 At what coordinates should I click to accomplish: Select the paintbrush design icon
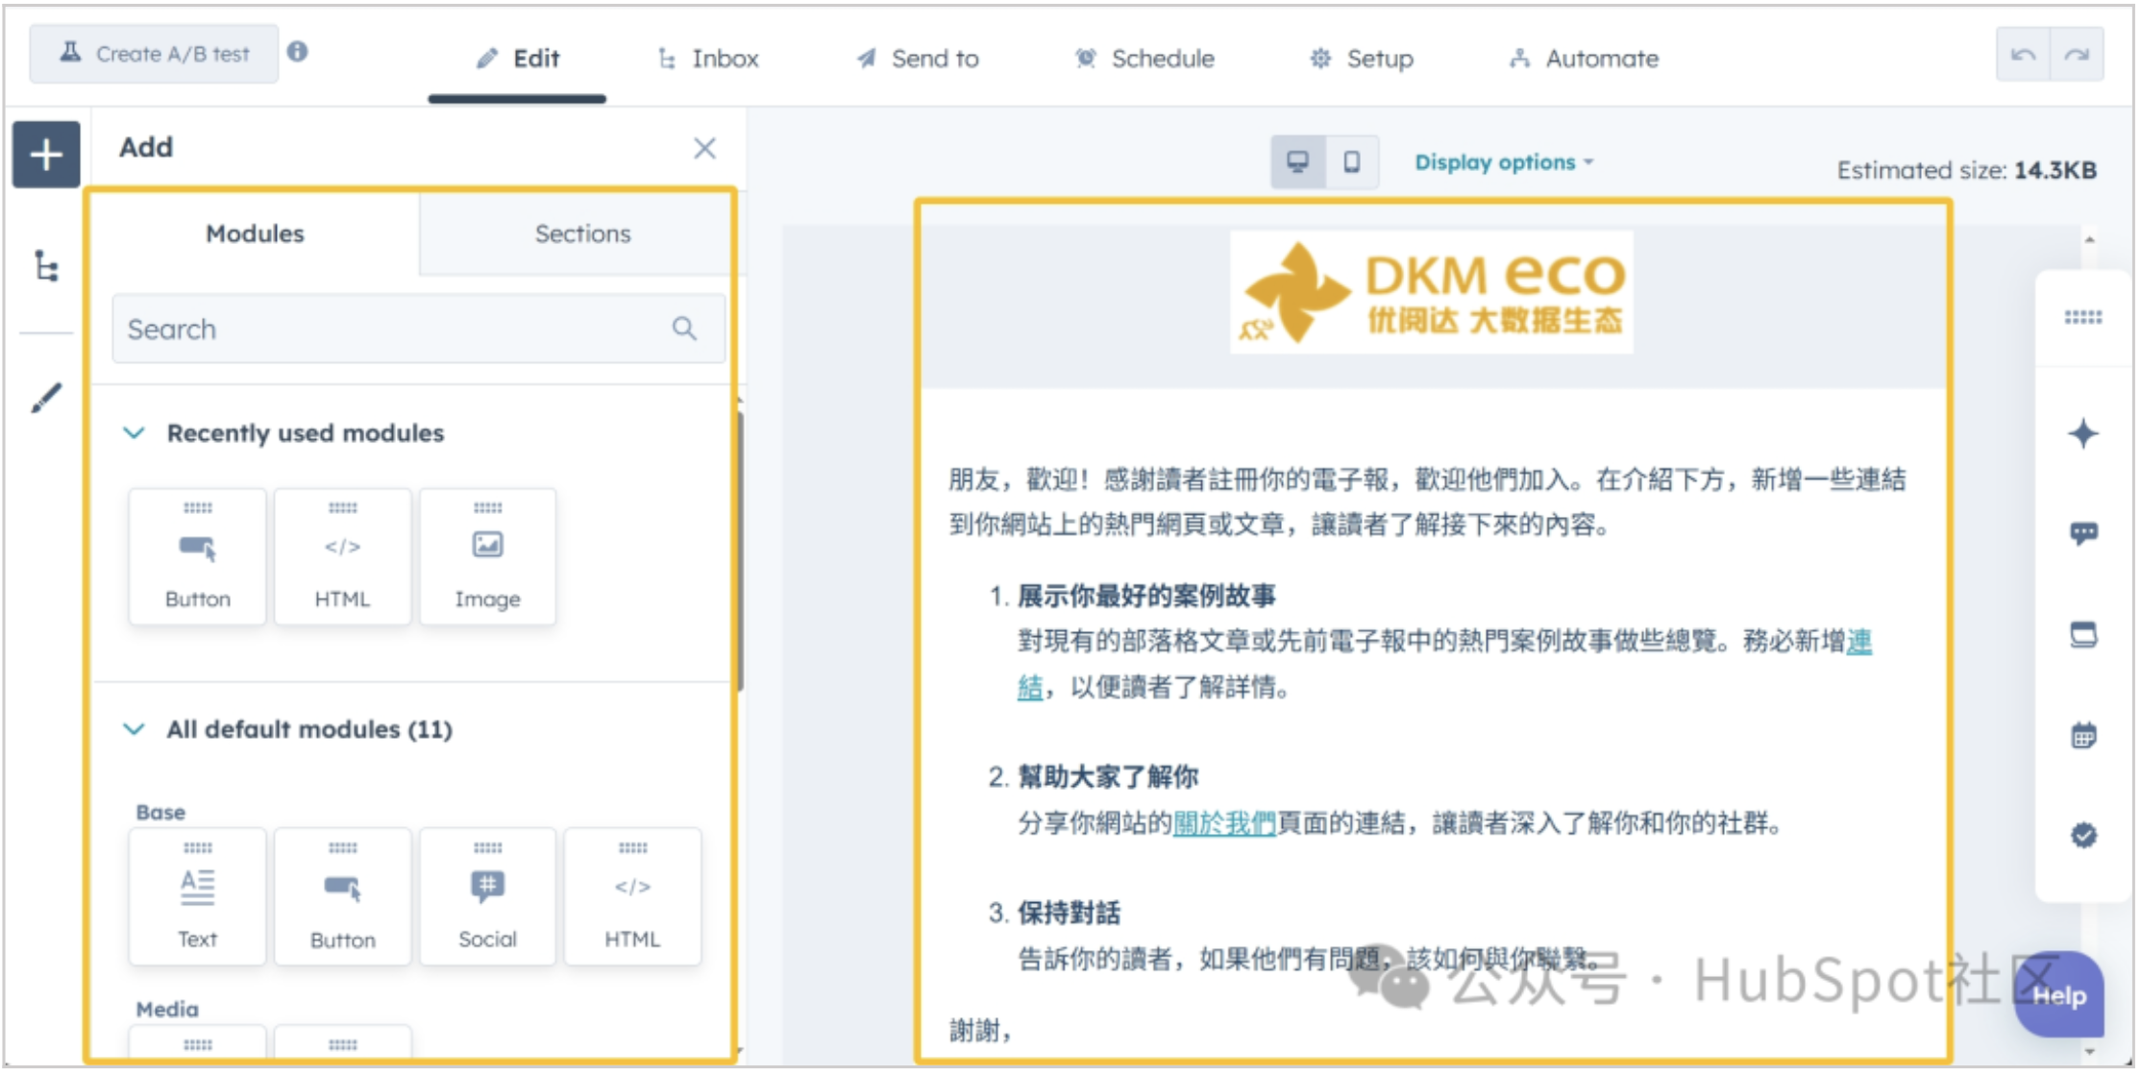[x=46, y=398]
